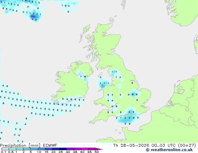Screen dimensions: 198x153
Task: Click the 'Precipitation [mm]' title text
Action: [x=20, y=146]
